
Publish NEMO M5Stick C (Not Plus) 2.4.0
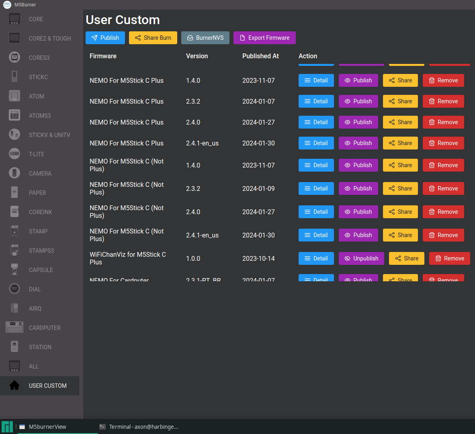tap(358, 212)
